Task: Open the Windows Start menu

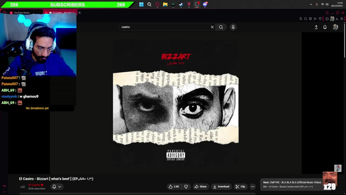Action: pos(141,4)
